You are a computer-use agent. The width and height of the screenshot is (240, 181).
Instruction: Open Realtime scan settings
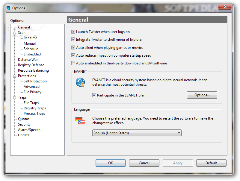click(x=31, y=38)
